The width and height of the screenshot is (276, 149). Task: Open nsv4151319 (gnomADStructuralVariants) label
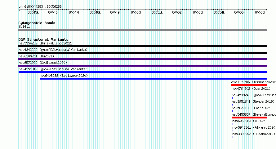pyautogui.click(x=53, y=69)
